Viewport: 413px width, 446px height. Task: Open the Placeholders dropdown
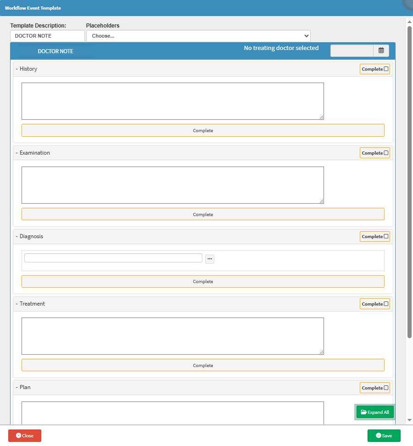(x=198, y=36)
